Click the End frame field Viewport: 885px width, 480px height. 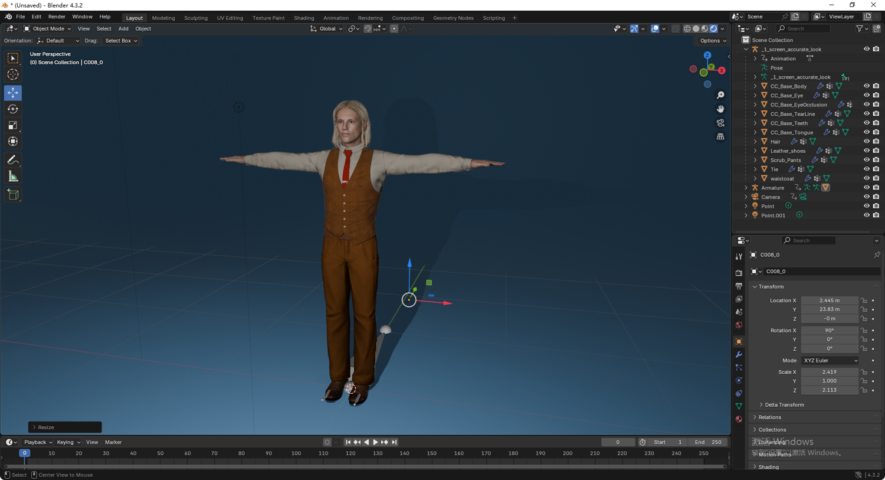pyautogui.click(x=708, y=442)
